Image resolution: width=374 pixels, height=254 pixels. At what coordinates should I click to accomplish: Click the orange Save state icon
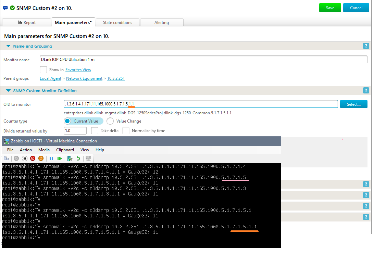(41, 158)
